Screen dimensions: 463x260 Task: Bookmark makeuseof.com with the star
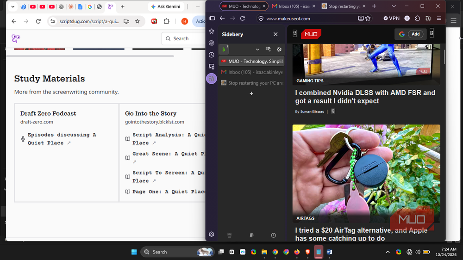point(368,19)
